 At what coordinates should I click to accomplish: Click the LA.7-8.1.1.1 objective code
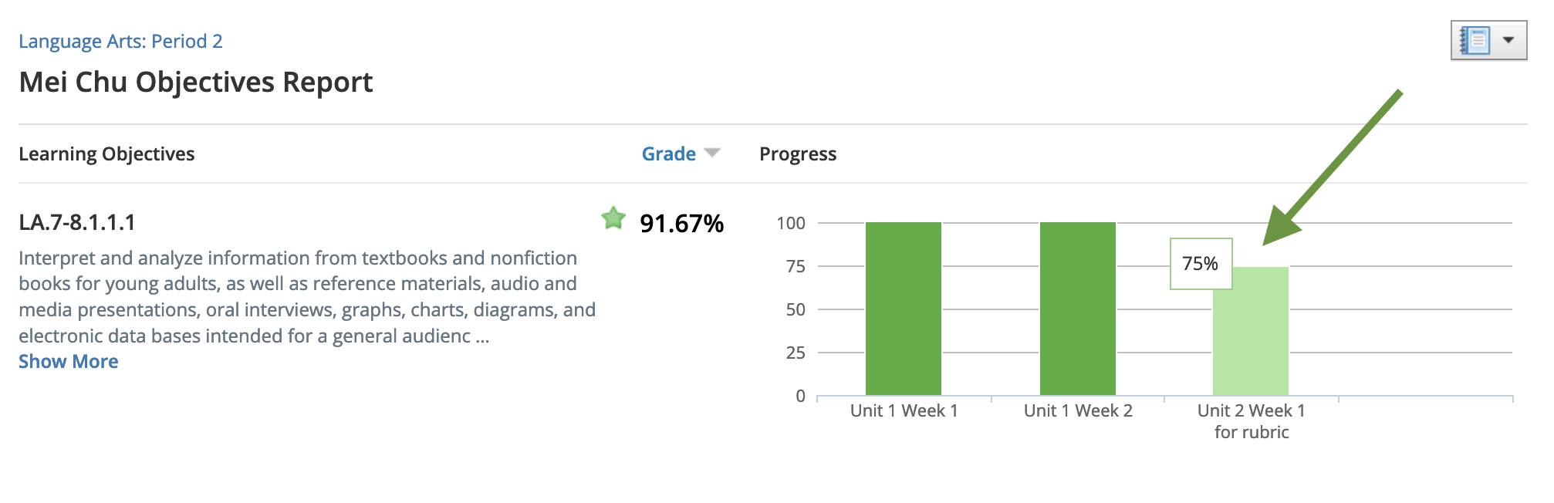pos(77,223)
